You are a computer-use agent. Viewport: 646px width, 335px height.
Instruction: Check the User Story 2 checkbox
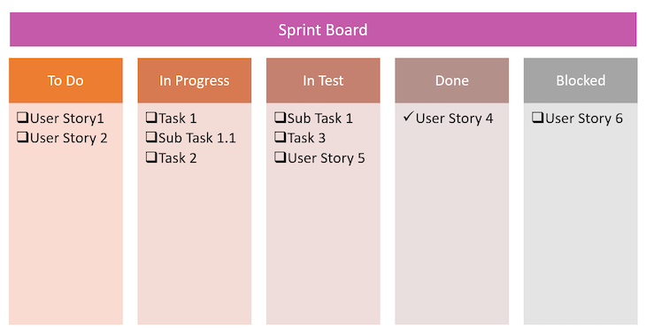[23, 137]
